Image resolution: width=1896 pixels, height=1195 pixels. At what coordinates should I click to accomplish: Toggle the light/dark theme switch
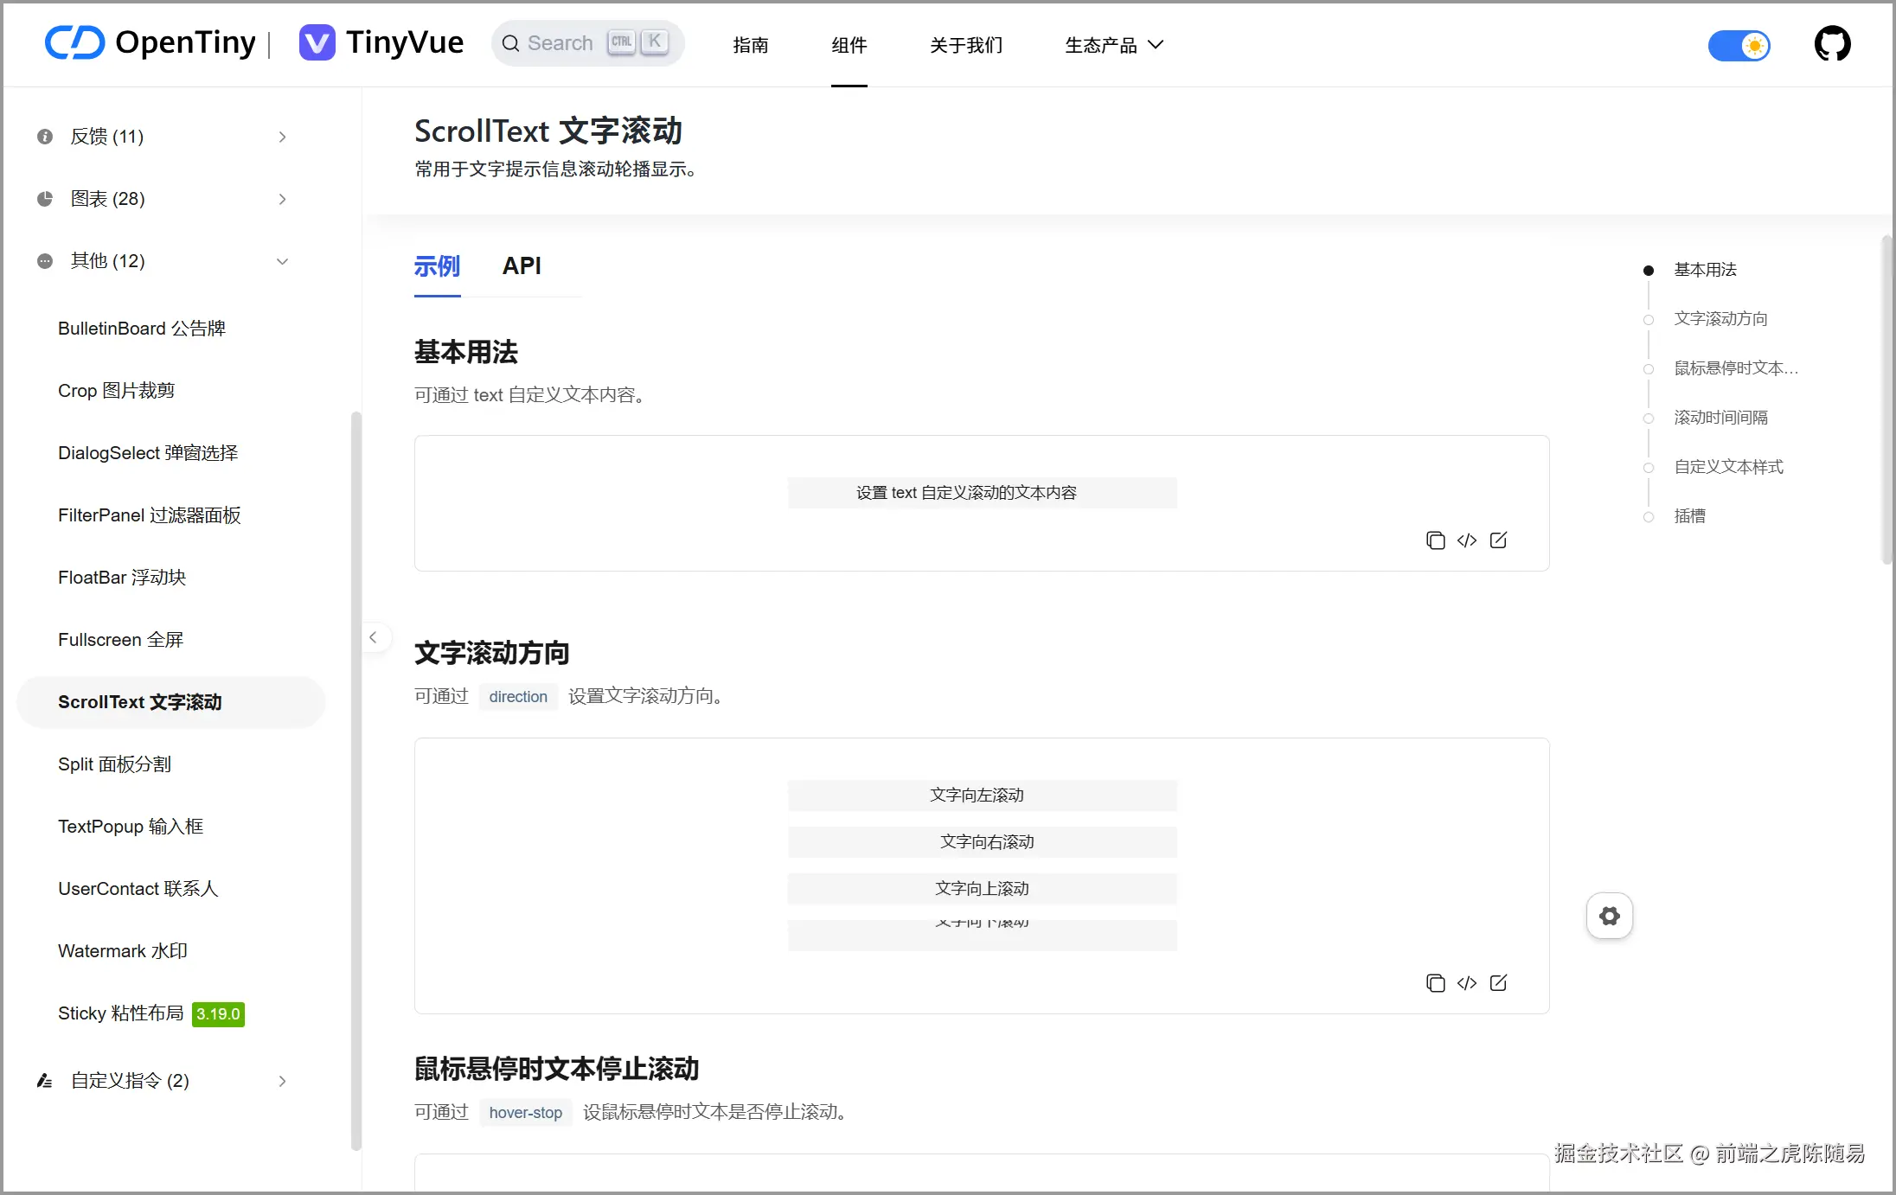coord(1740,46)
